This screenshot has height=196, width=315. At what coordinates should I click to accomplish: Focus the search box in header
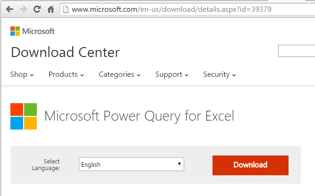(297, 51)
